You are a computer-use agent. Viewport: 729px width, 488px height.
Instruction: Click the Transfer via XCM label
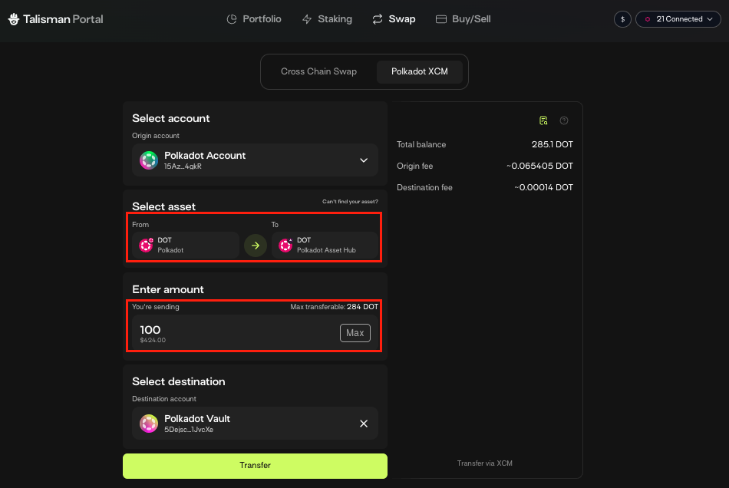[484, 463]
